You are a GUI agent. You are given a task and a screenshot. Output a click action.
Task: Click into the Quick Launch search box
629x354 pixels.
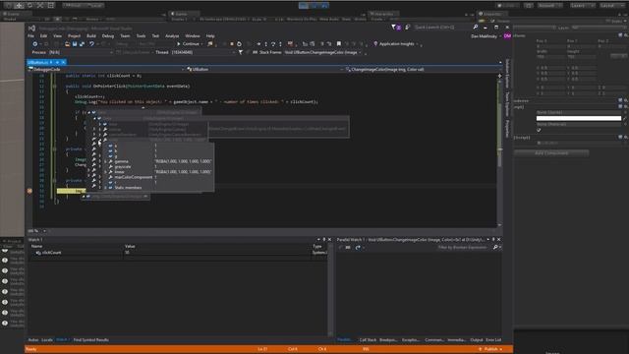(442, 28)
